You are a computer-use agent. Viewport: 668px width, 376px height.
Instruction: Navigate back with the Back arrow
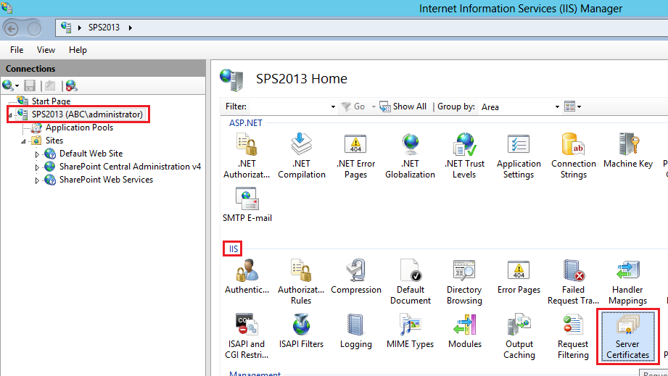(11, 29)
